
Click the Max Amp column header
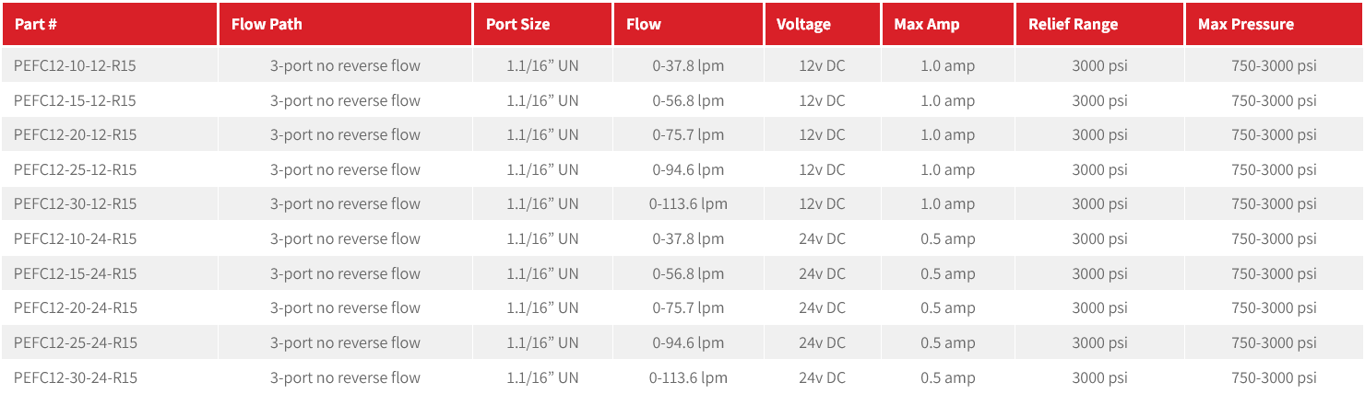tap(926, 25)
